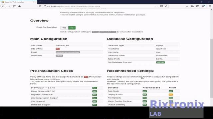This screenshot has height=119, width=213.
Task: Open the library icon
Action: (x=192, y=6)
